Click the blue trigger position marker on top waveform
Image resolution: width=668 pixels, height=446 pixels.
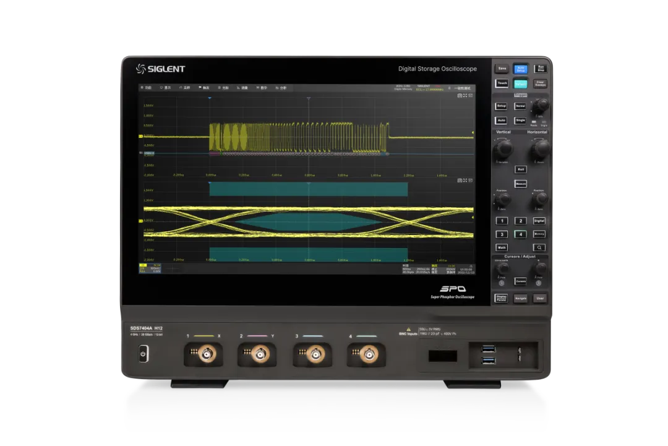click(x=210, y=98)
